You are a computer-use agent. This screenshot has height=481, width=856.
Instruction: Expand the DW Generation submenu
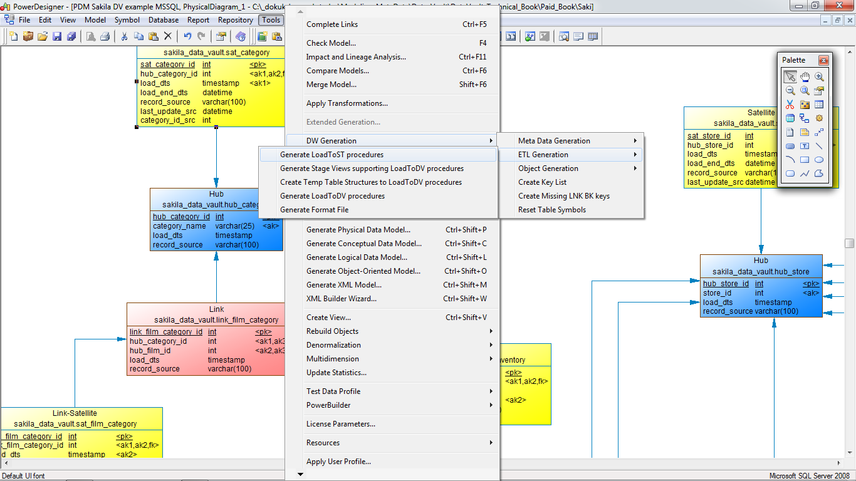[393, 141]
